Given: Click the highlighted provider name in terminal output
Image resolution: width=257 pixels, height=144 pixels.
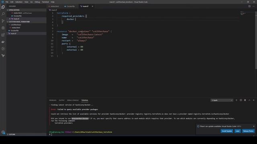Looking at the screenshot, I should (80, 118).
